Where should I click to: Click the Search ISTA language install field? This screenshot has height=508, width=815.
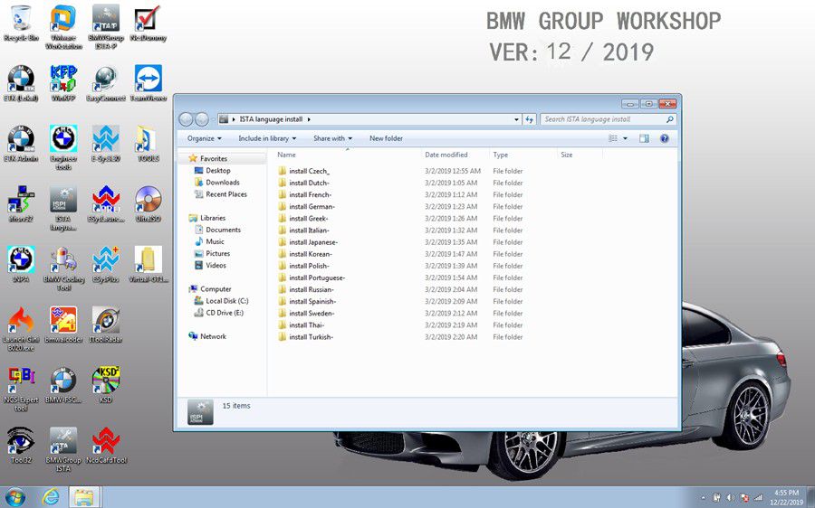(x=609, y=119)
